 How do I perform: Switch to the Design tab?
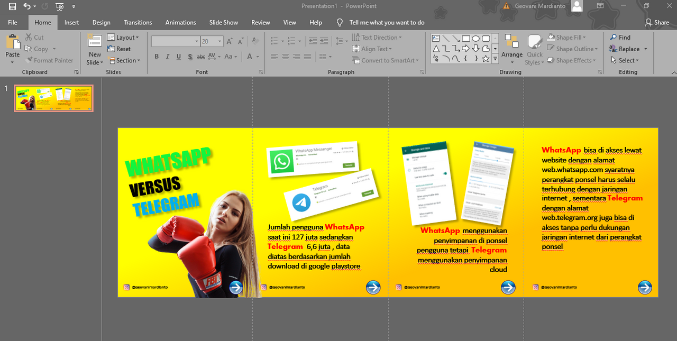102,23
